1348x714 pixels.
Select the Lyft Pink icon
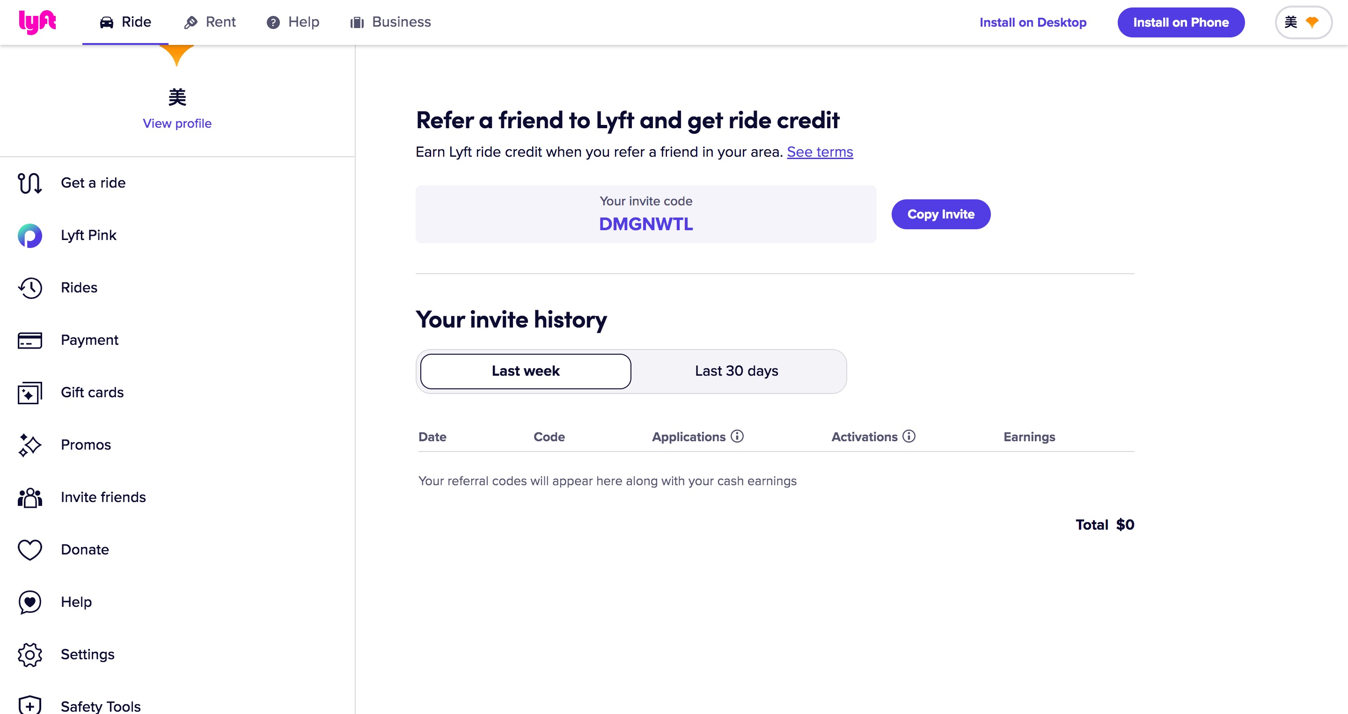[30, 235]
